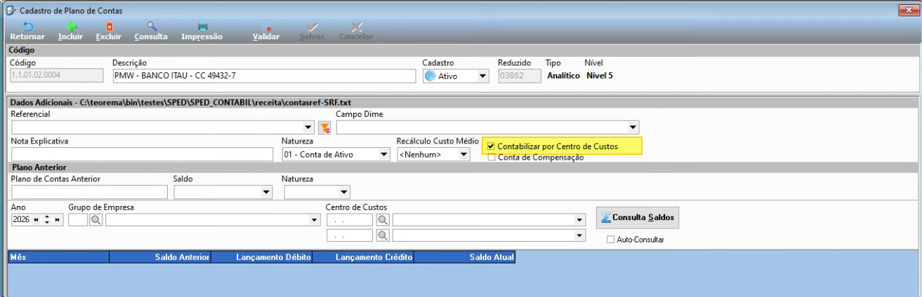Viewport: 922px width, 297px height.
Task: Click the Mês column header
Action: (x=58, y=257)
